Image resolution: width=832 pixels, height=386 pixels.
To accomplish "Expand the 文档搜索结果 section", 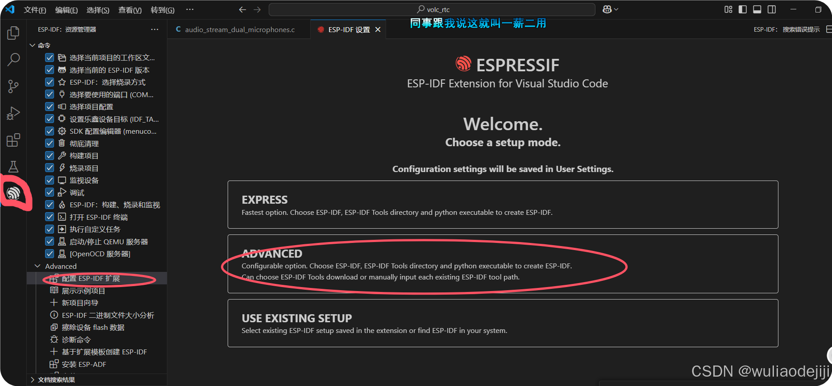I will point(32,380).
